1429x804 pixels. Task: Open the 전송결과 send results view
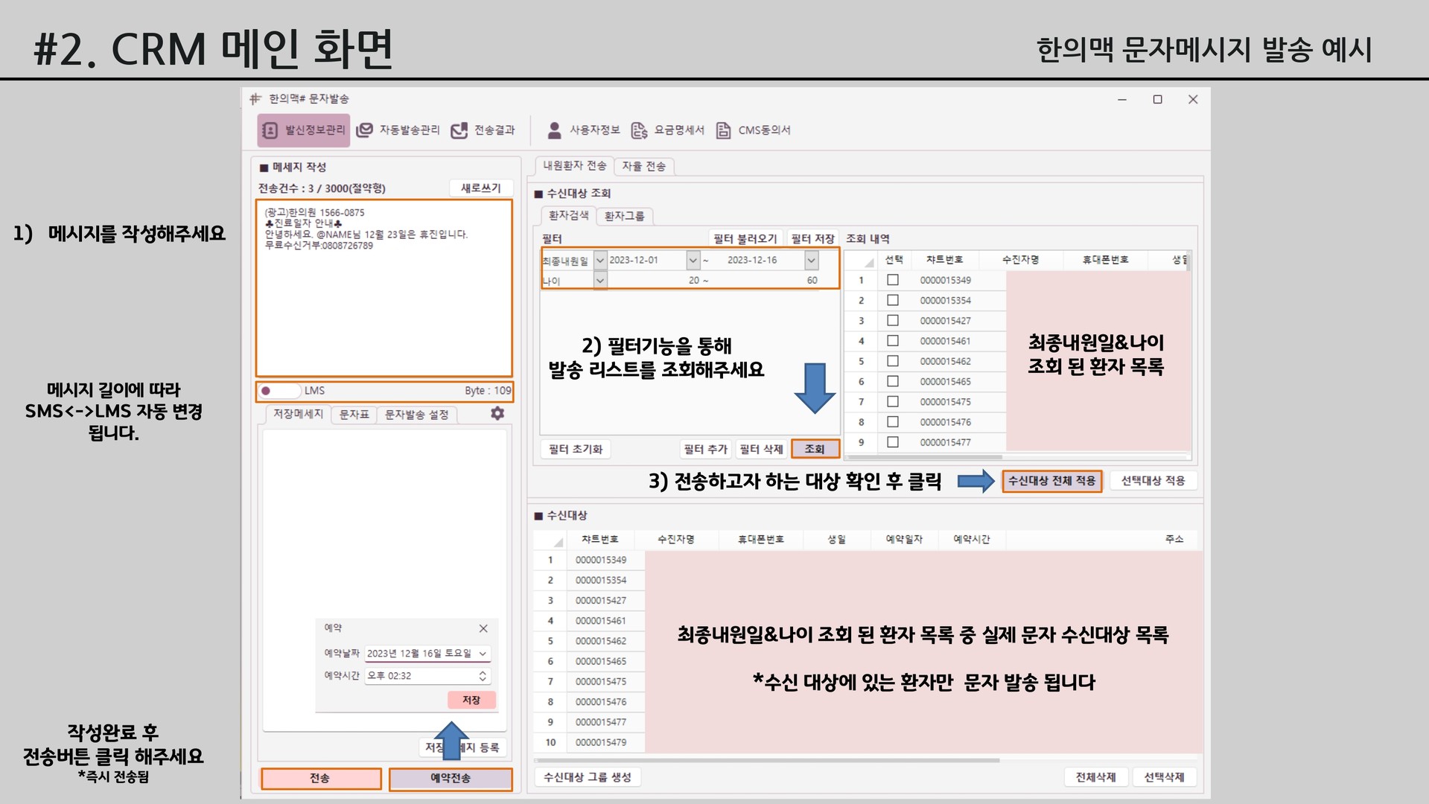tap(483, 130)
